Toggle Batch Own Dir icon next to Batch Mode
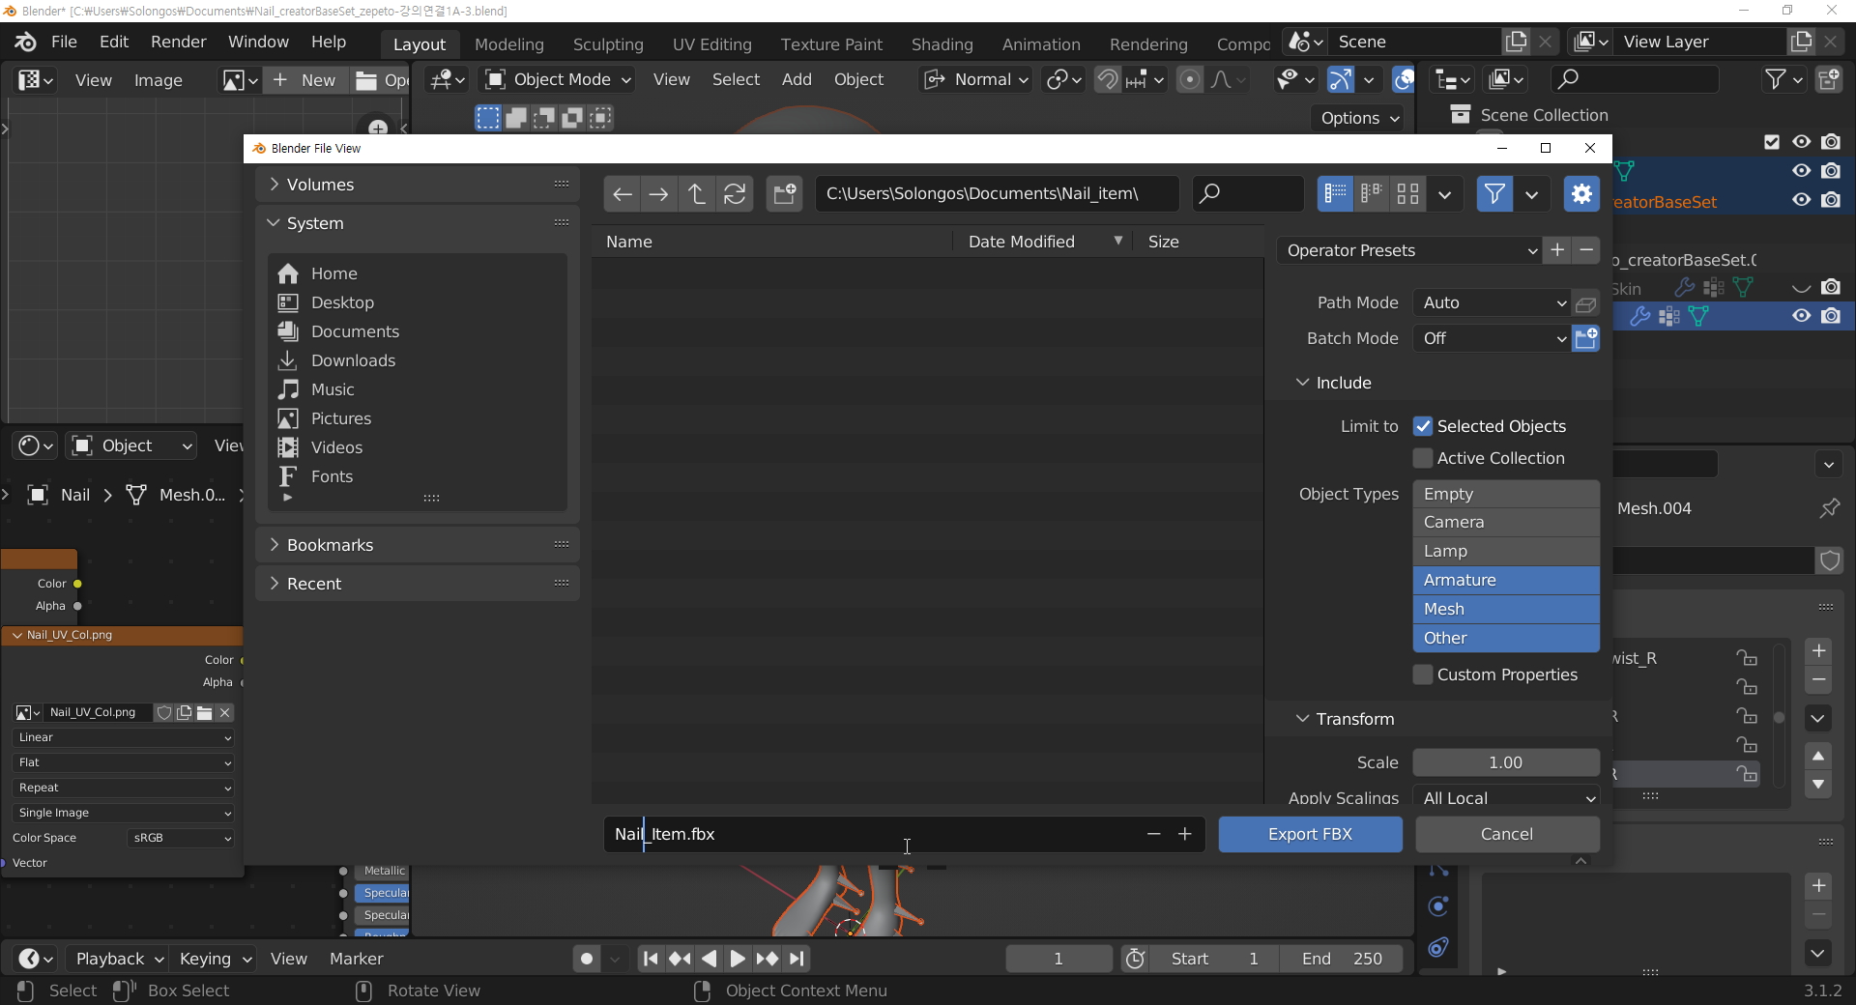1856x1005 pixels. [1586, 339]
